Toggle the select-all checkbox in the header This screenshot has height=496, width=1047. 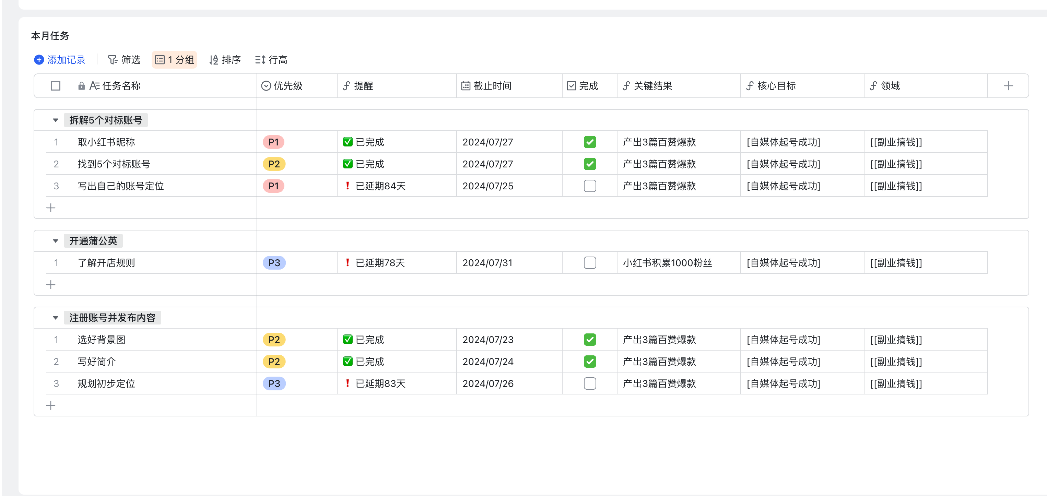(x=56, y=86)
